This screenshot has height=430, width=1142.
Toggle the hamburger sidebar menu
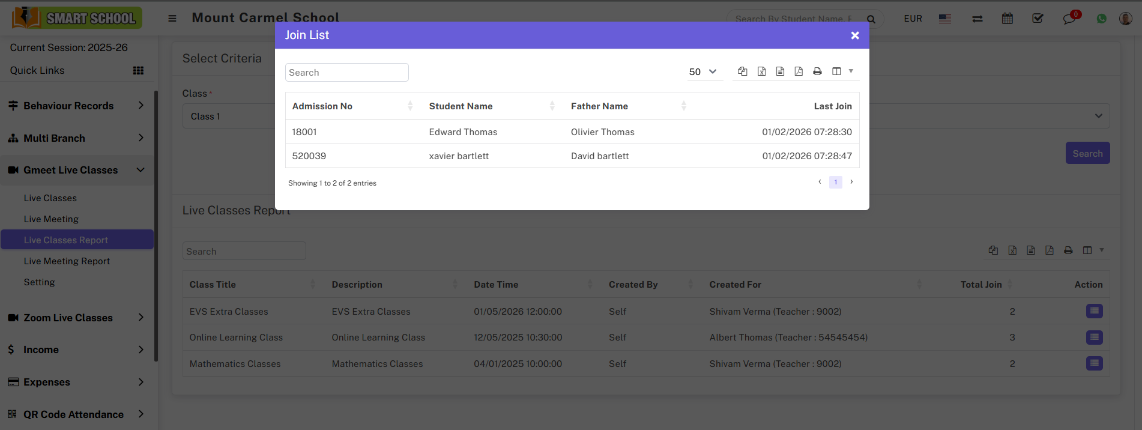point(172,19)
